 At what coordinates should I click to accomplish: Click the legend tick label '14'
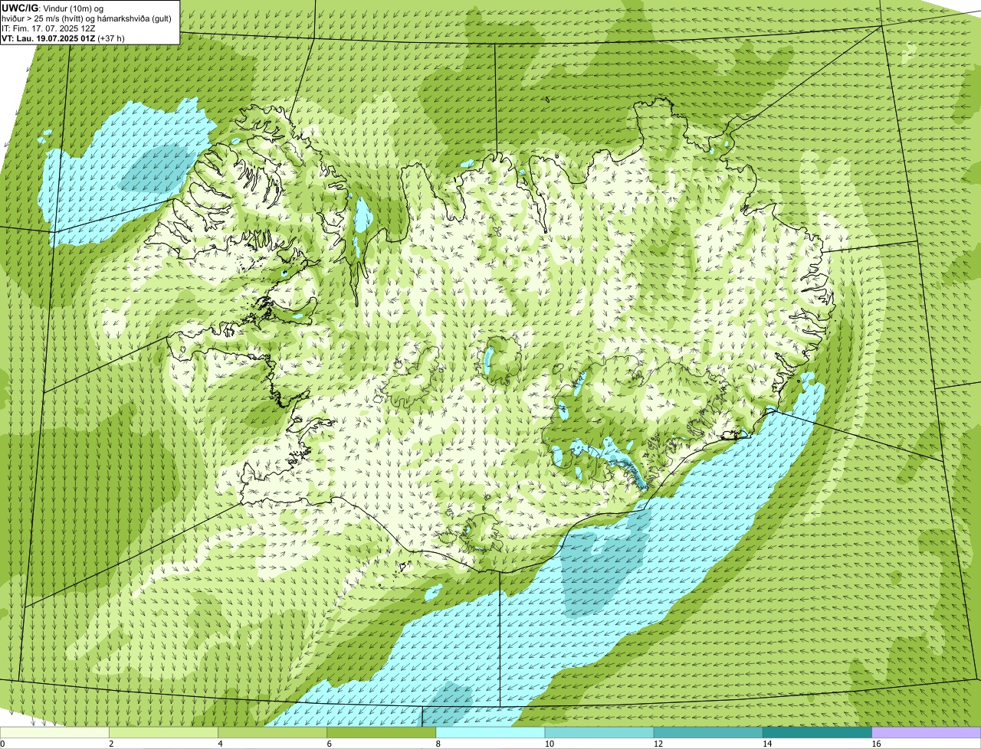766,744
